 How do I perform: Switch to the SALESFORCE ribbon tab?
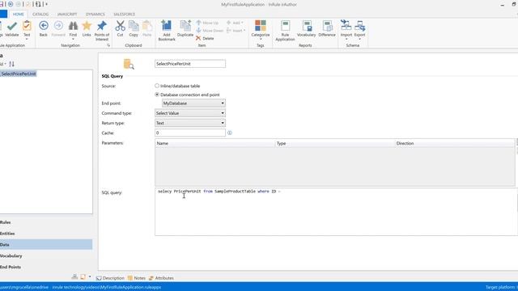coord(124,15)
